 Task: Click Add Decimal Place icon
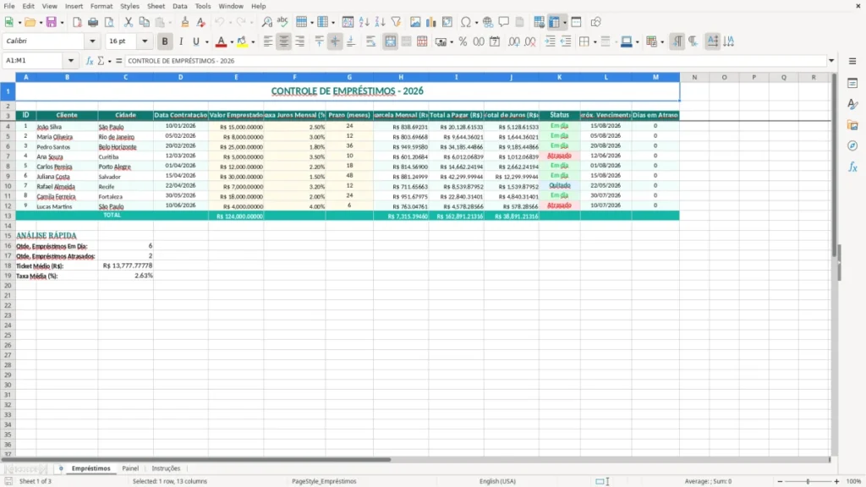click(x=513, y=41)
